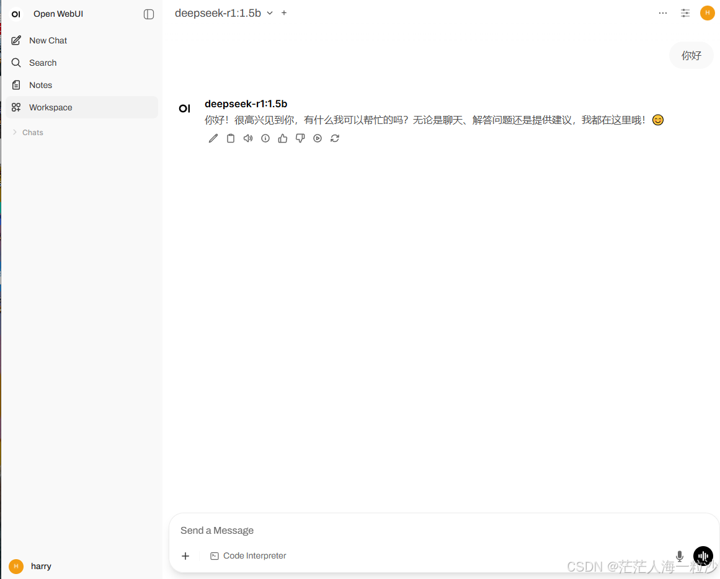This screenshot has width=720, height=579.
Task: Start voice call mode black button
Action: [703, 556]
